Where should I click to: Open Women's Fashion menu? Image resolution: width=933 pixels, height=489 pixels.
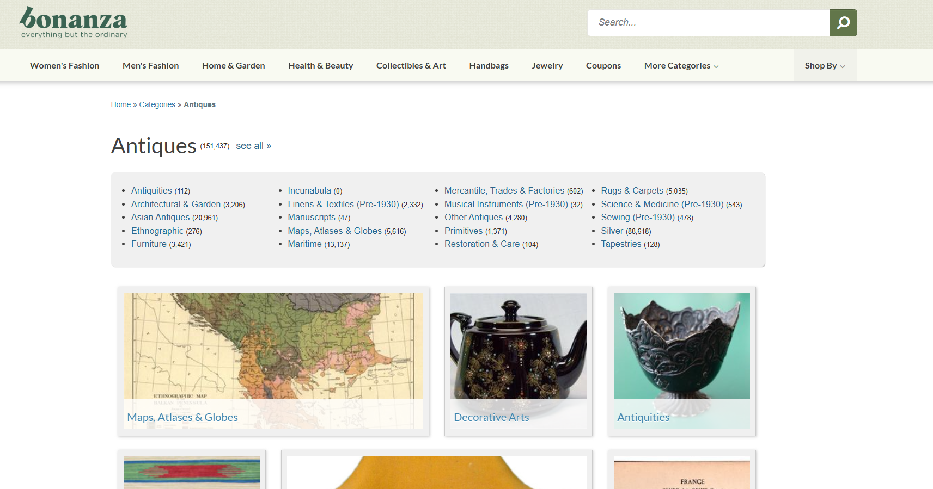[x=65, y=66]
